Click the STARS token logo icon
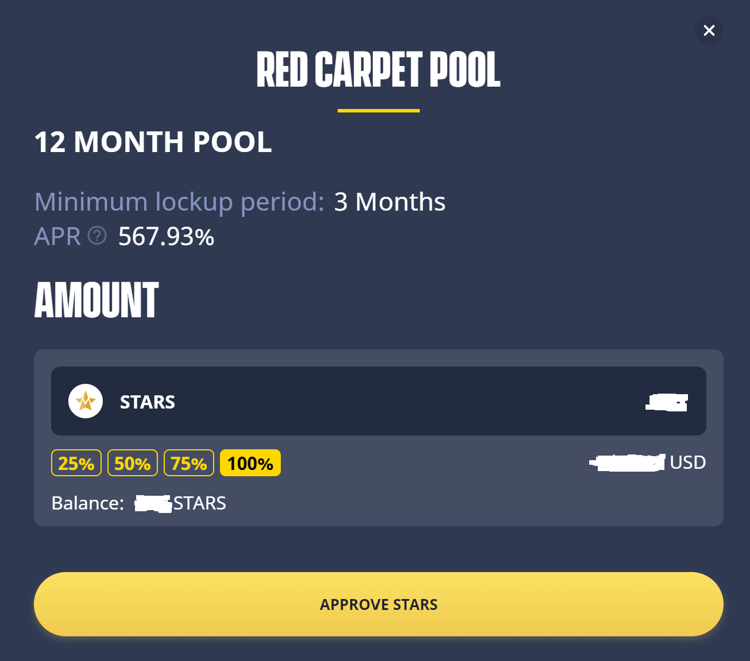This screenshot has height=661, width=750. click(x=86, y=401)
